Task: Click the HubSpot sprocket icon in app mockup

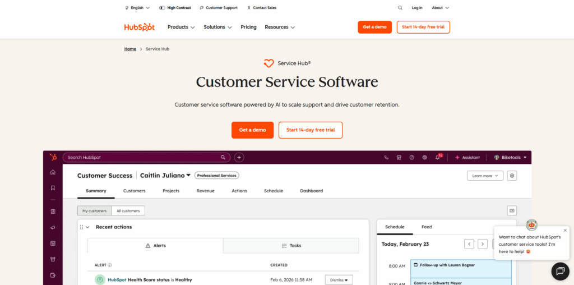Action: pos(53,157)
